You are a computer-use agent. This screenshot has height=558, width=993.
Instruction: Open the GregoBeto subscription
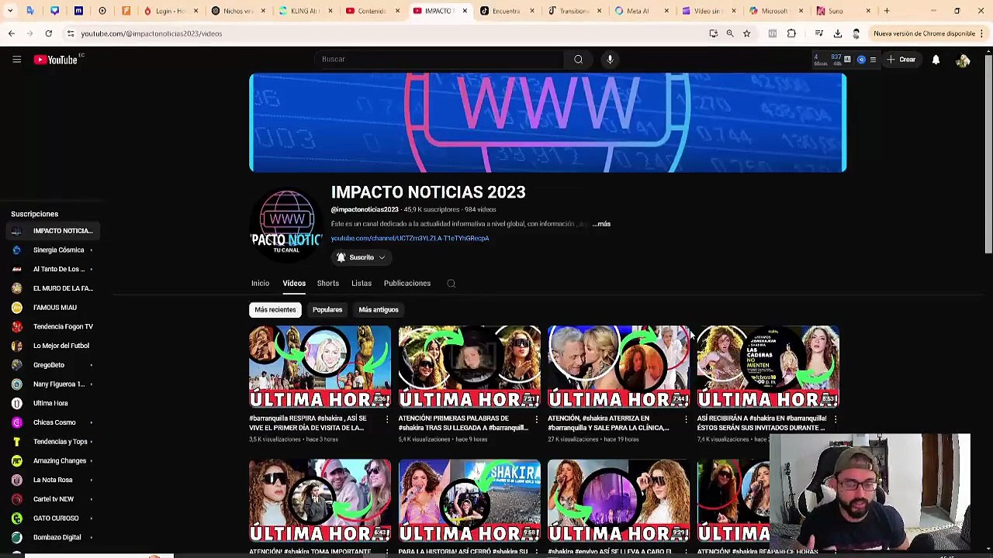(53, 365)
